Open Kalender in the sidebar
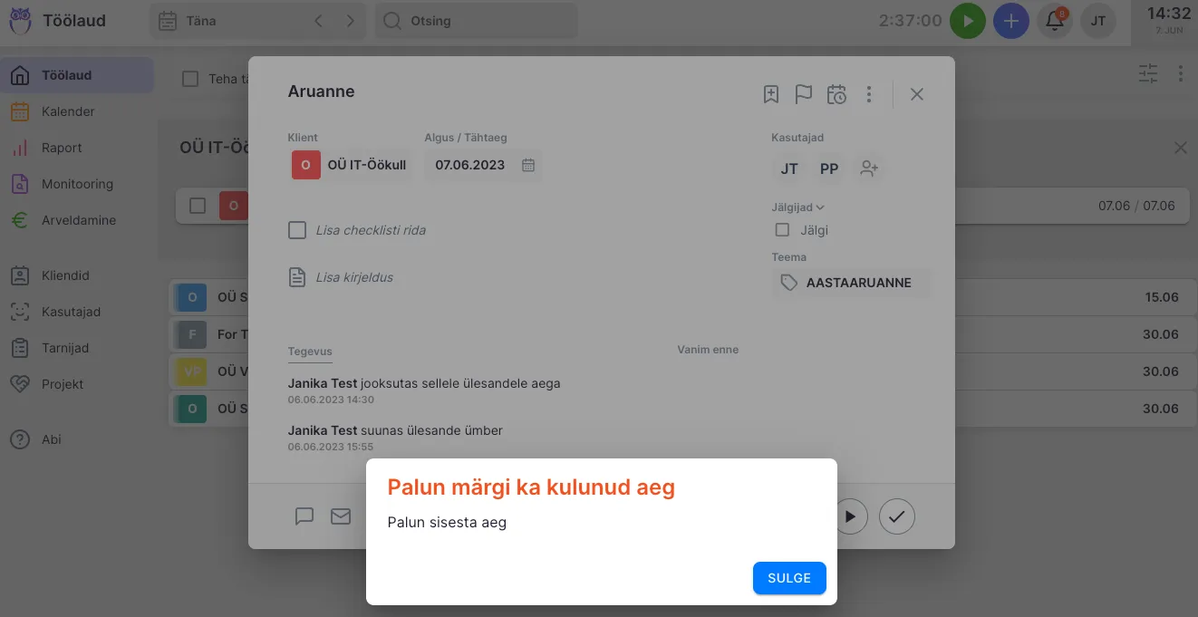The height and width of the screenshot is (617, 1198). 68,111
